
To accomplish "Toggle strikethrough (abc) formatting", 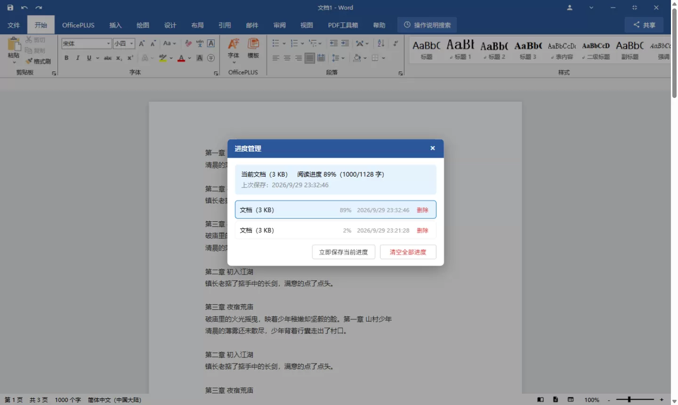I will click(108, 58).
